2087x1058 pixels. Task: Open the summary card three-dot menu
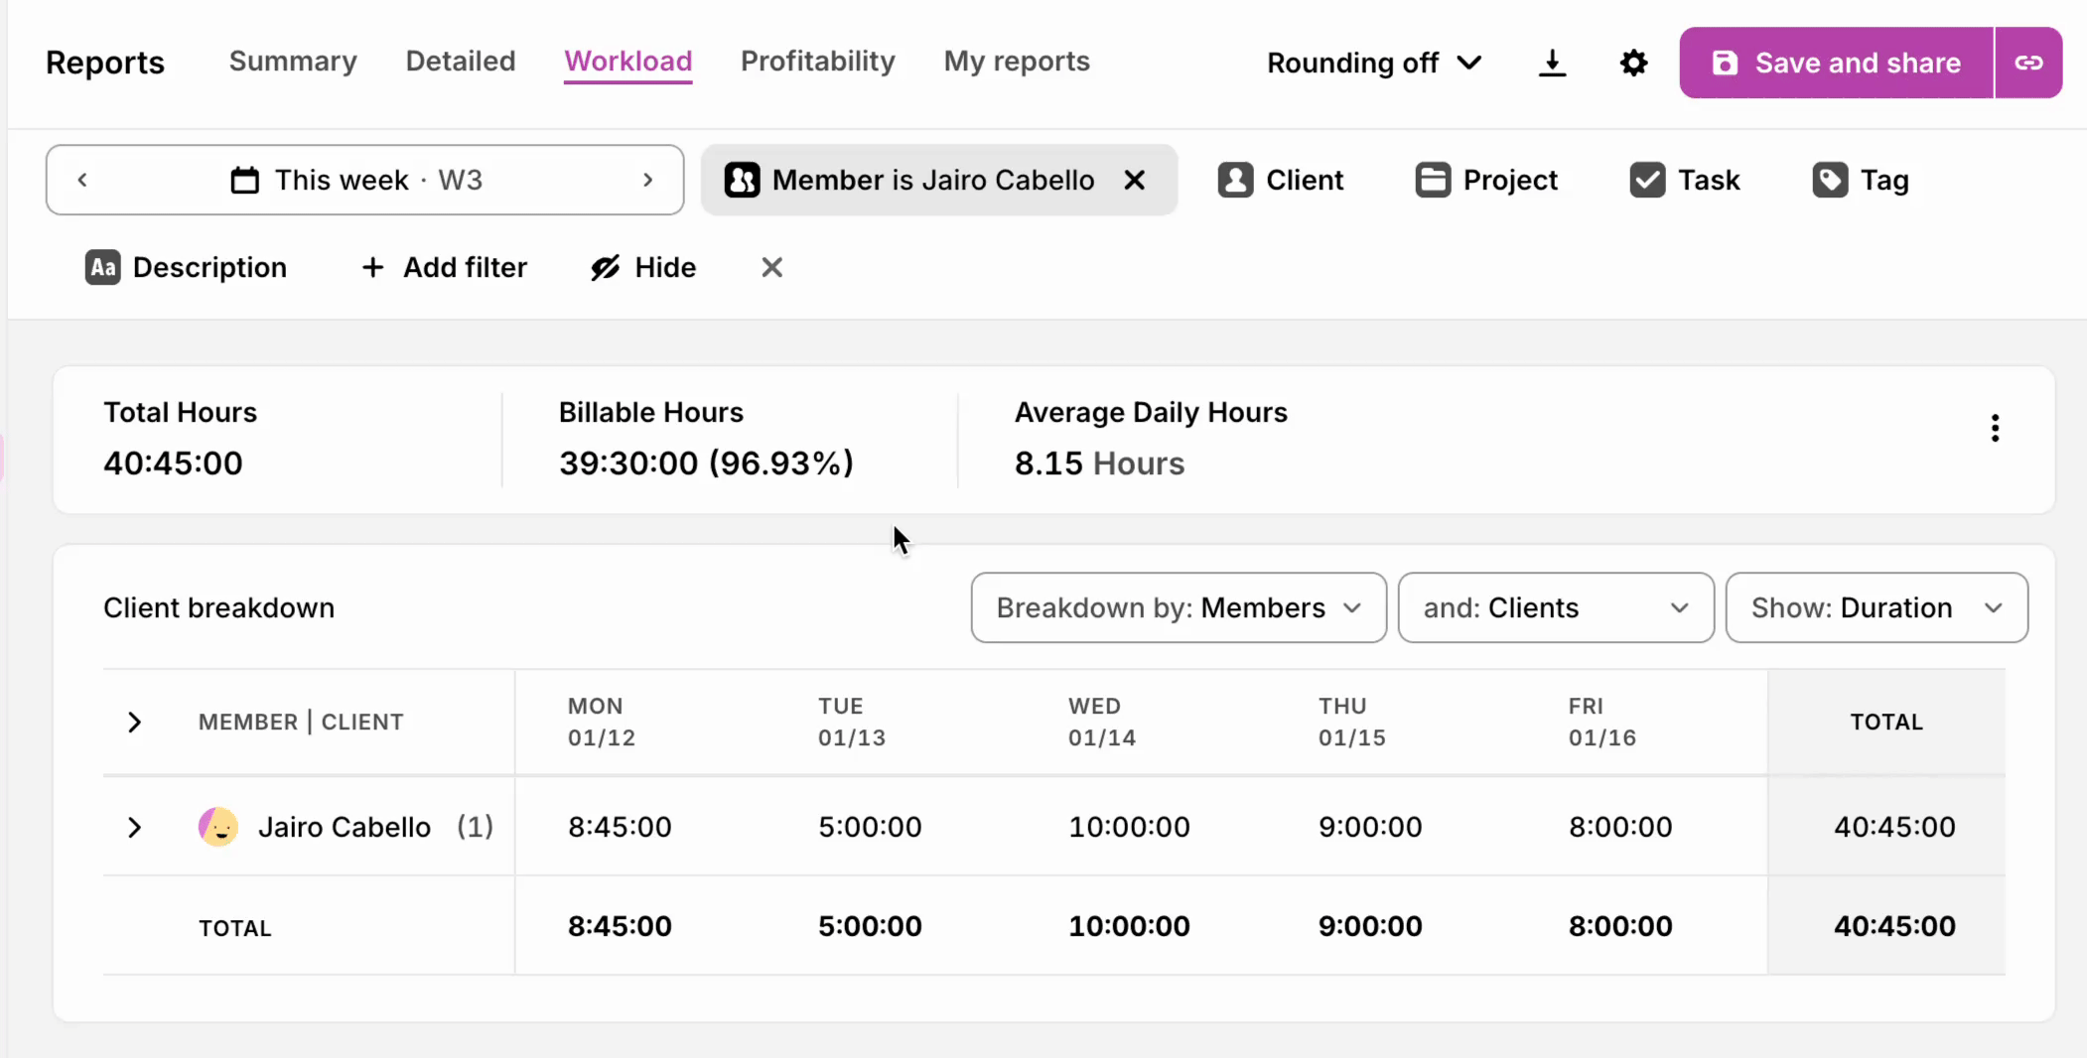[1995, 429]
